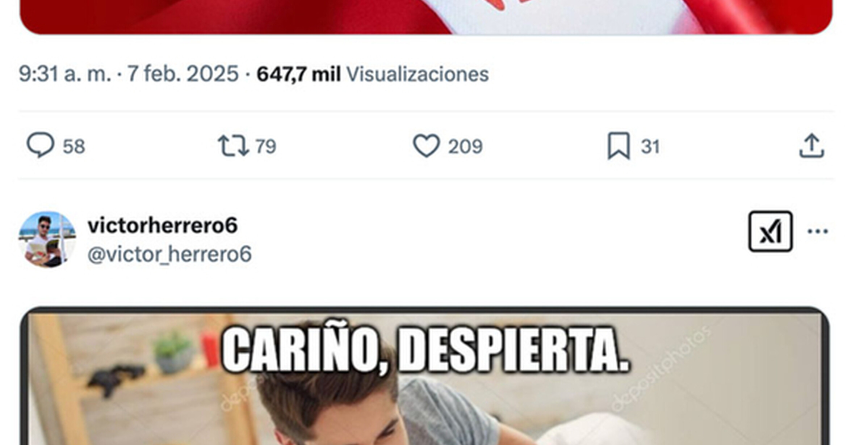Click the 209 likes count

tap(465, 147)
